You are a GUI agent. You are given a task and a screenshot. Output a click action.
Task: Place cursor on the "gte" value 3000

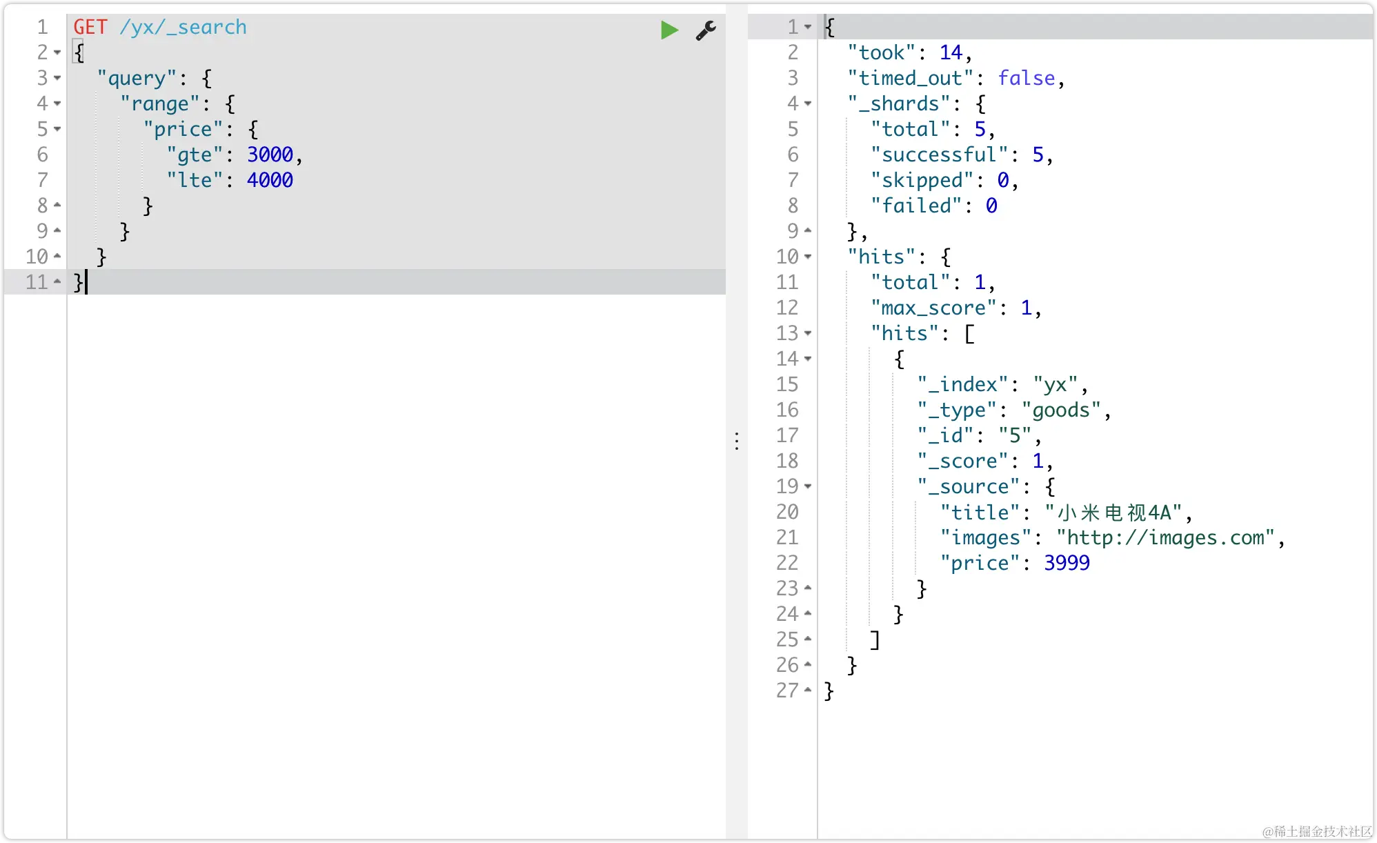pyautogui.click(x=270, y=155)
